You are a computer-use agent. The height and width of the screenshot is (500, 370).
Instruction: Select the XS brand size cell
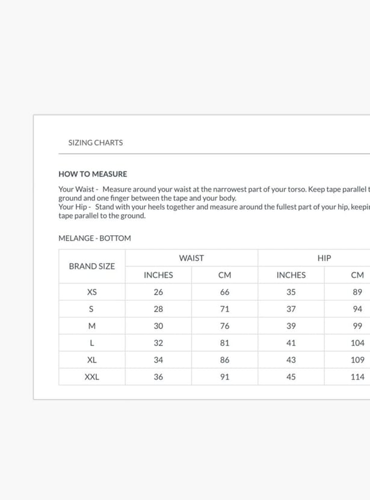coord(92,292)
